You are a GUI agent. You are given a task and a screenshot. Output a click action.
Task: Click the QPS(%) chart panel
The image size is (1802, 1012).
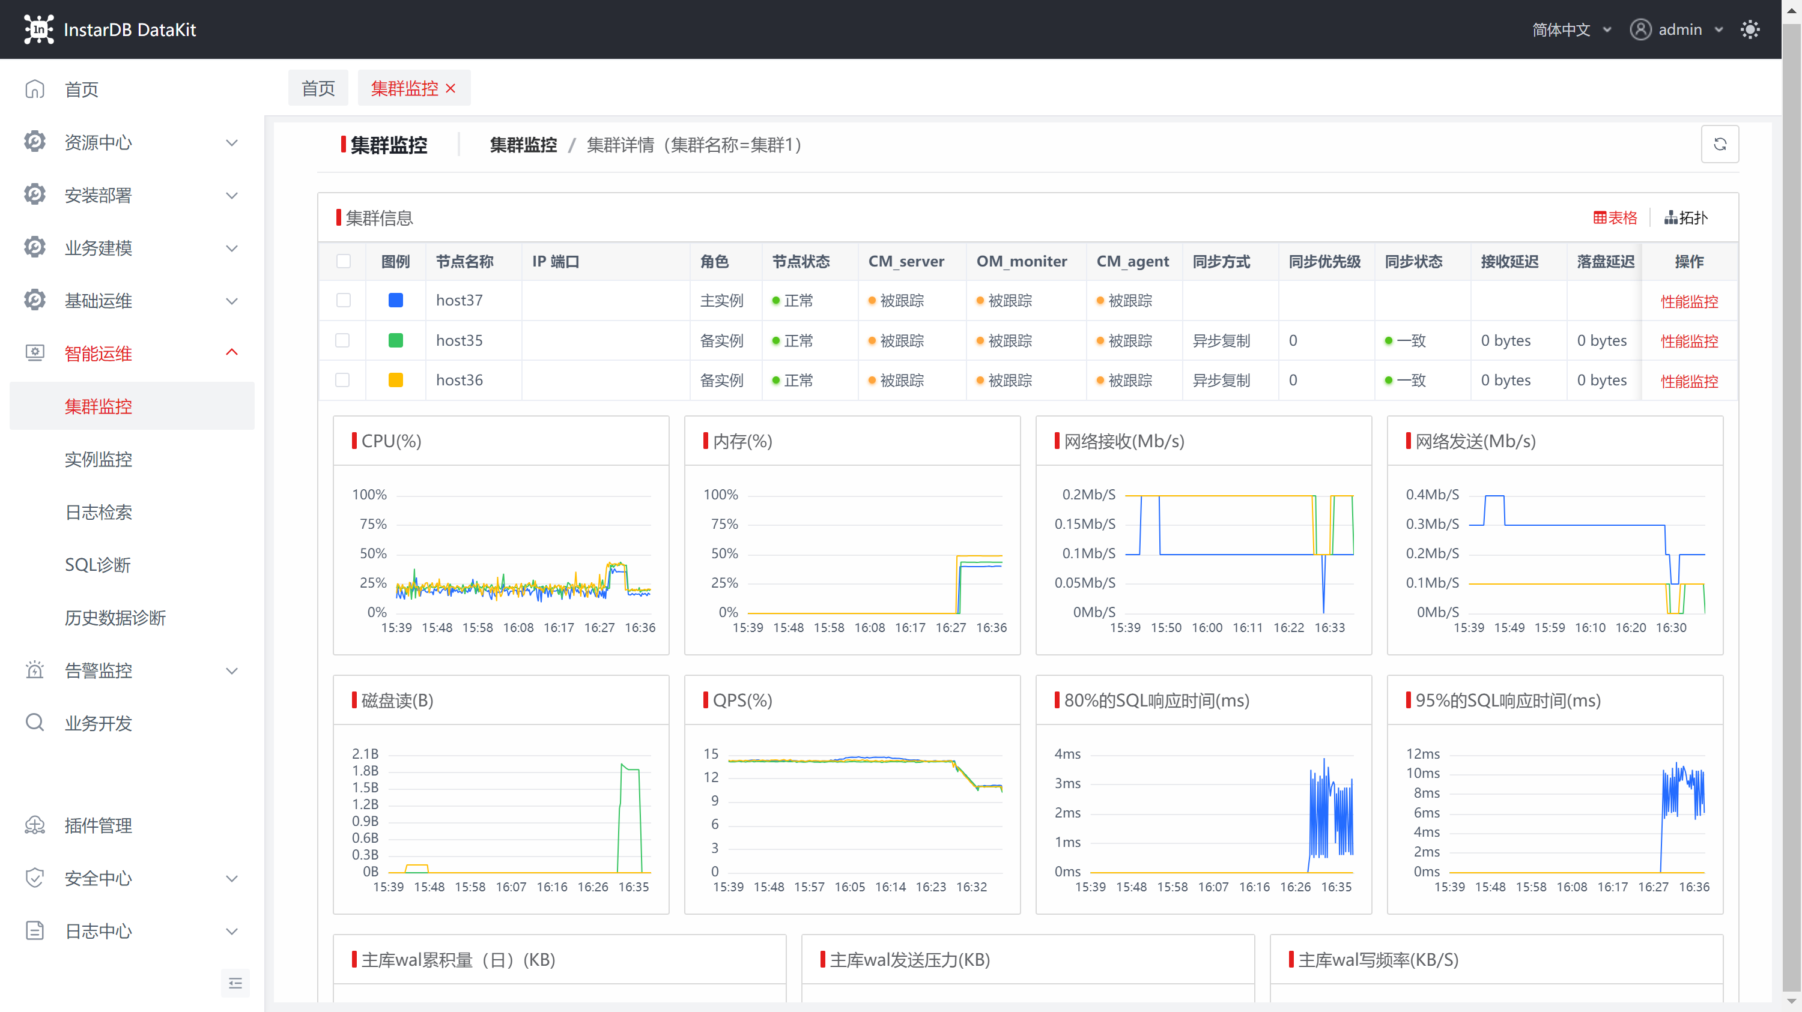tap(853, 795)
